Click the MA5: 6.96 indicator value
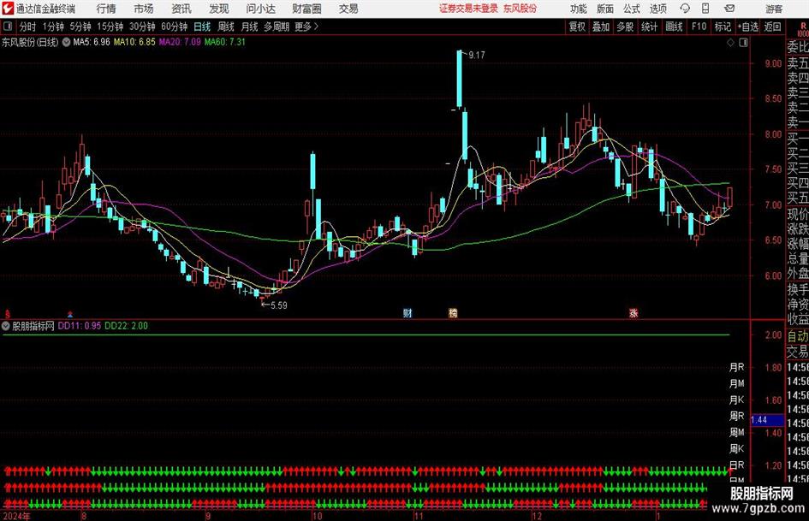 coord(92,42)
